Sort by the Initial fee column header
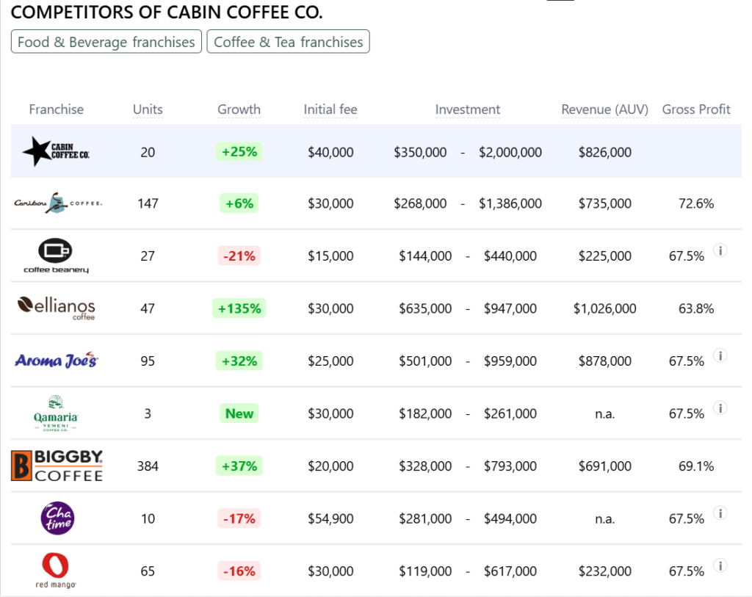This screenshot has height=597, width=752. coord(330,109)
